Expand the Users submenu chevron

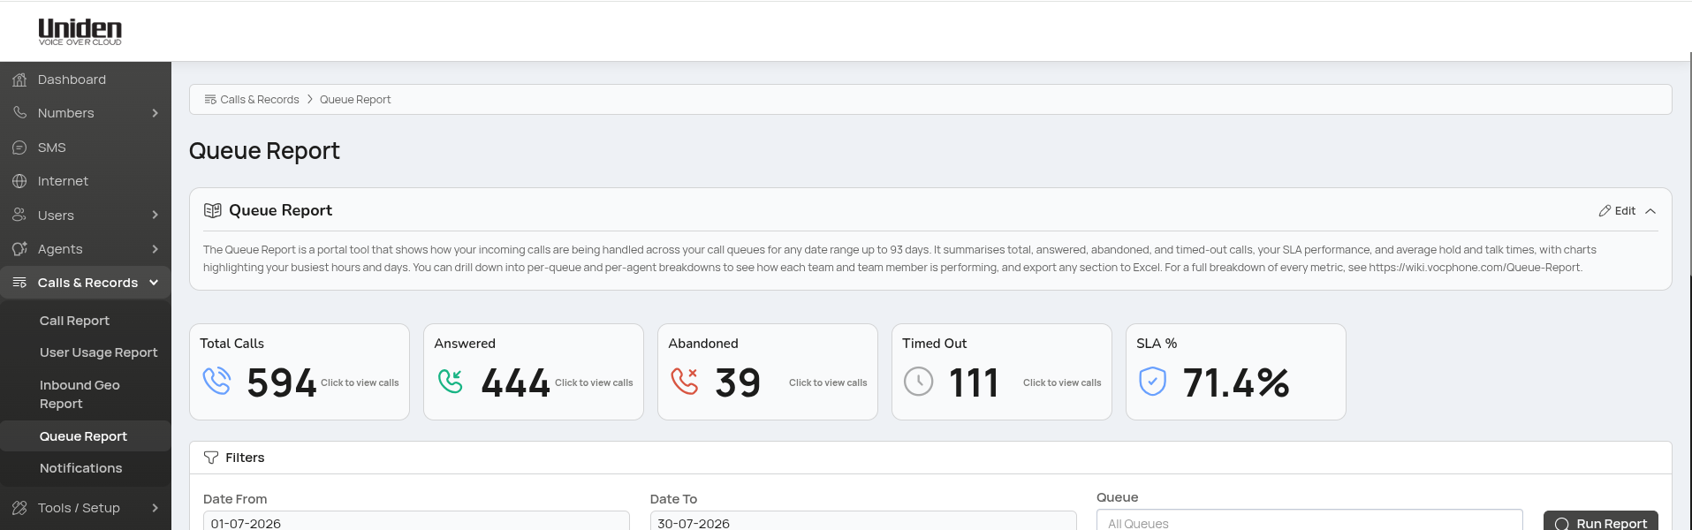155,216
